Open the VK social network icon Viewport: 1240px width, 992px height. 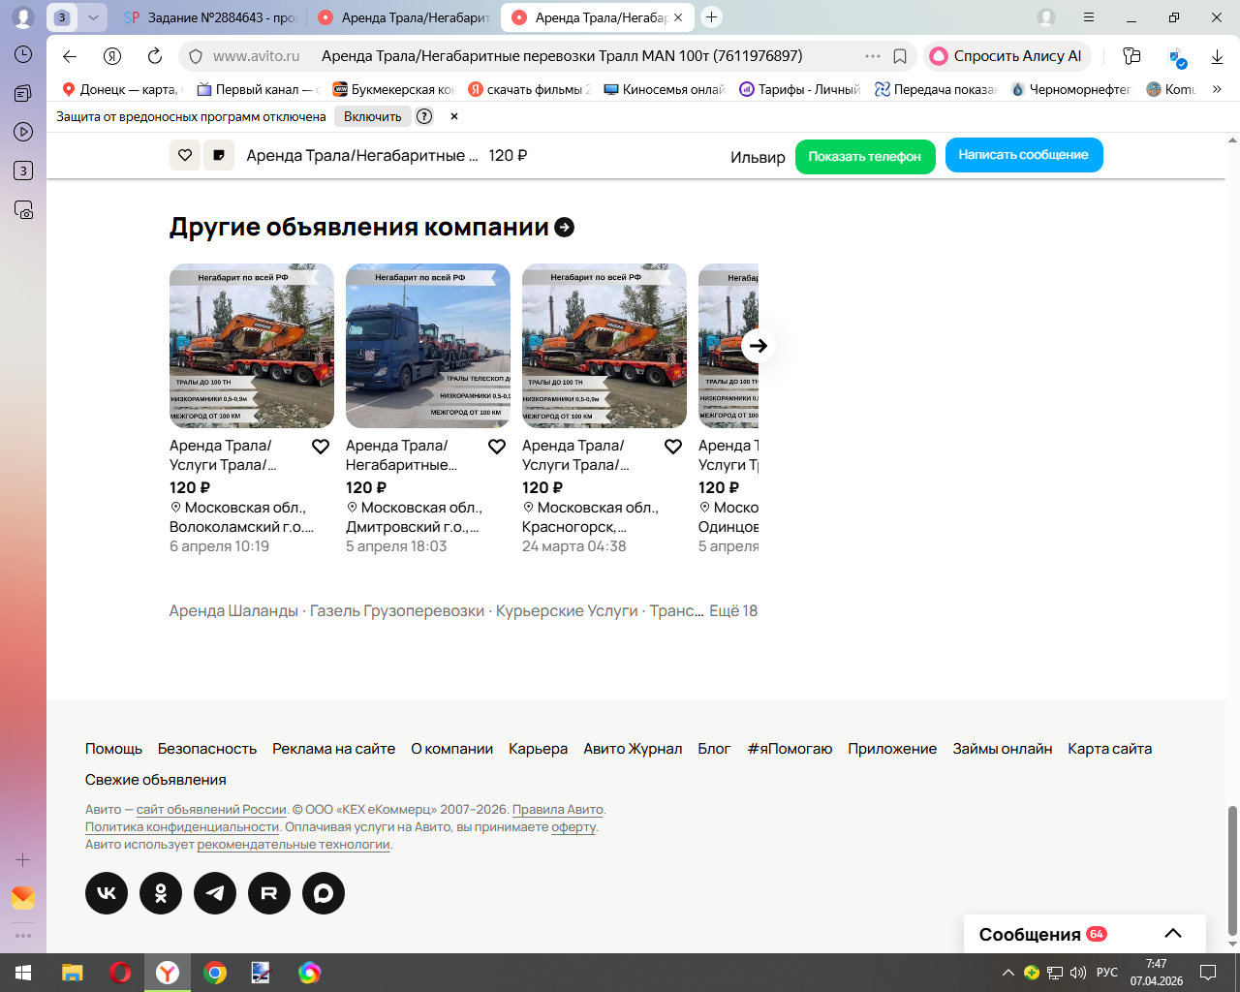[107, 893]
